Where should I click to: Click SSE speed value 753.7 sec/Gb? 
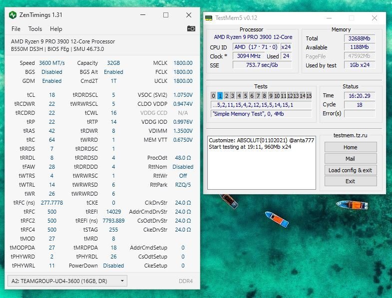coord(262,65)
